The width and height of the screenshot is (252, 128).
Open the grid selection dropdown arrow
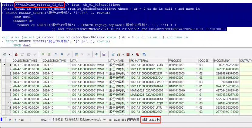(9, 54)
